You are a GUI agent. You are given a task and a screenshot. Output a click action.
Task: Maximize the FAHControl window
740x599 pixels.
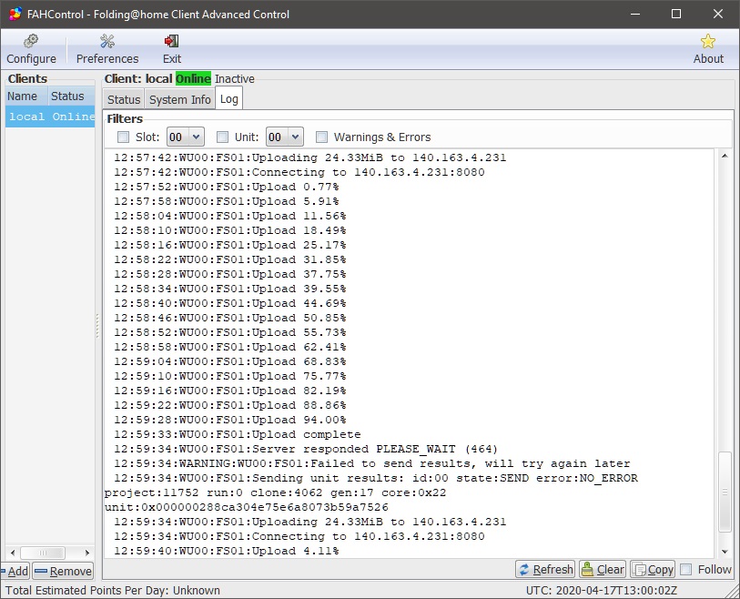(x=676, y=15)
